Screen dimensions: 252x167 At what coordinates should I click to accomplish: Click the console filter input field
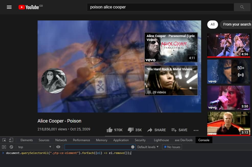[x=100, y=147]
